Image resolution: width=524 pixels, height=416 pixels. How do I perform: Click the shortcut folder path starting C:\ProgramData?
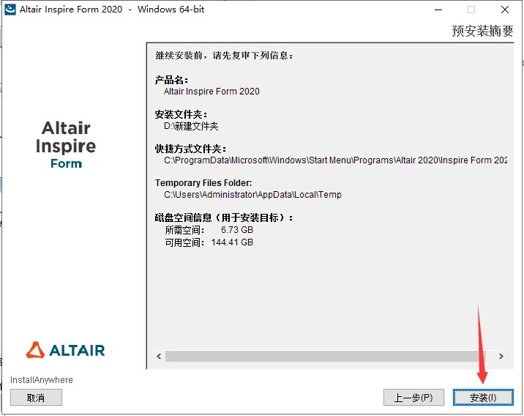click(x=335, y=160)
